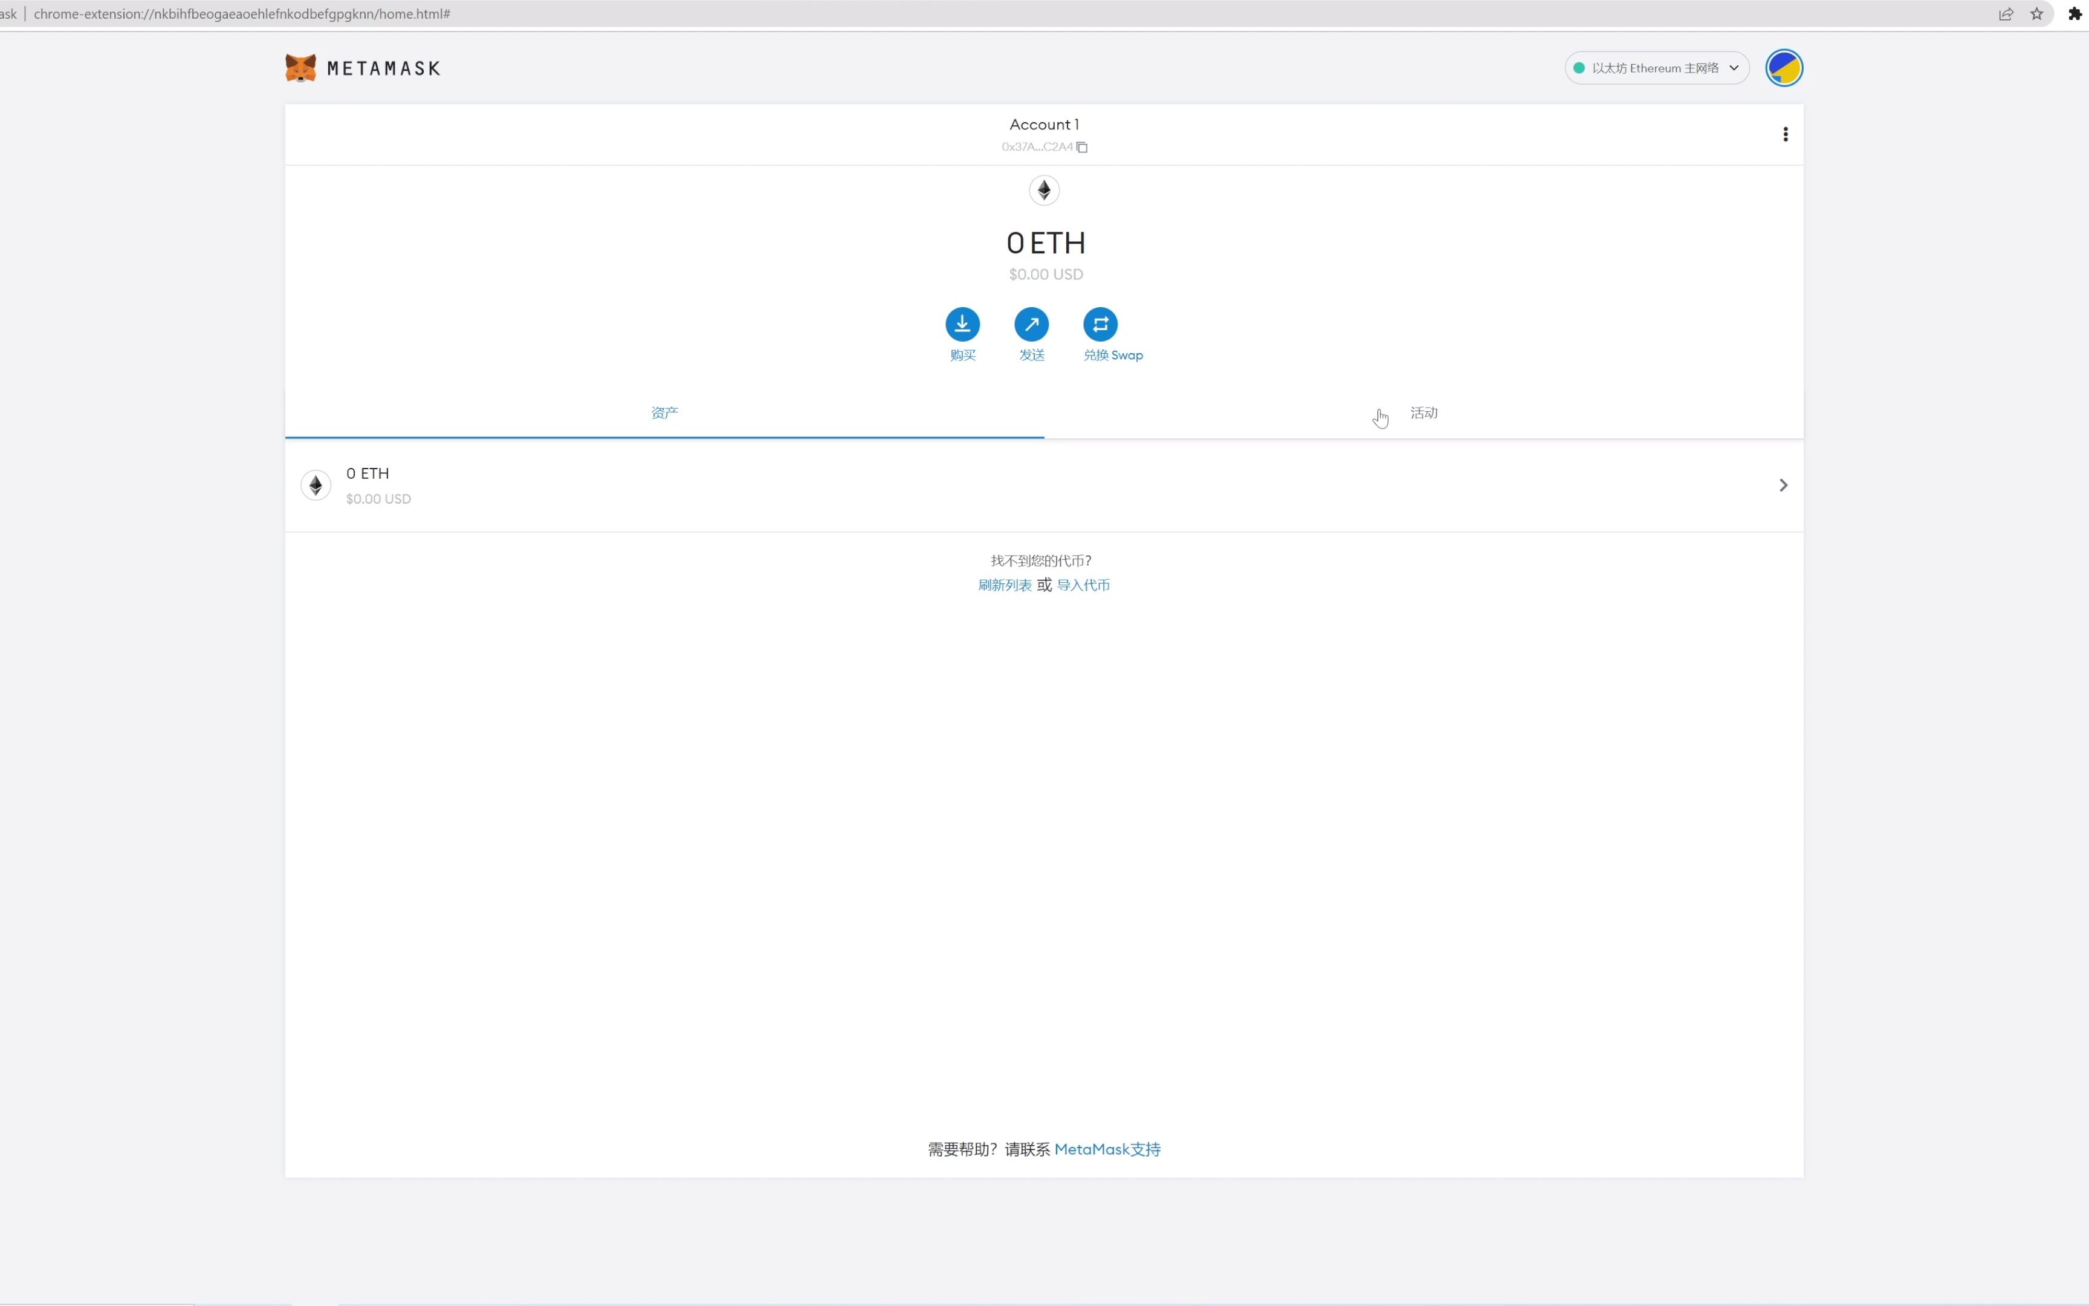Click the Send (发送) arrow icon
The height and width of the screenshot is (1306, 2089).
coord(1032,324)
